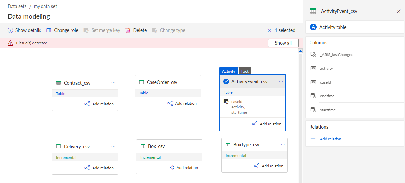The height and width of the screenshot is (183, 405).
Task: Click relation icon on Contract_csv card
Action: pyautogui.click(x=87, y=104)
